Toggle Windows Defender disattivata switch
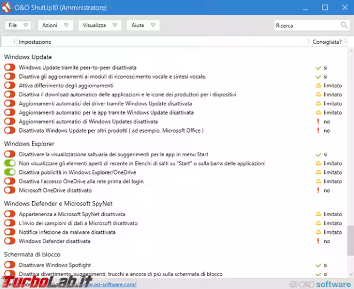 coord(10,241)
